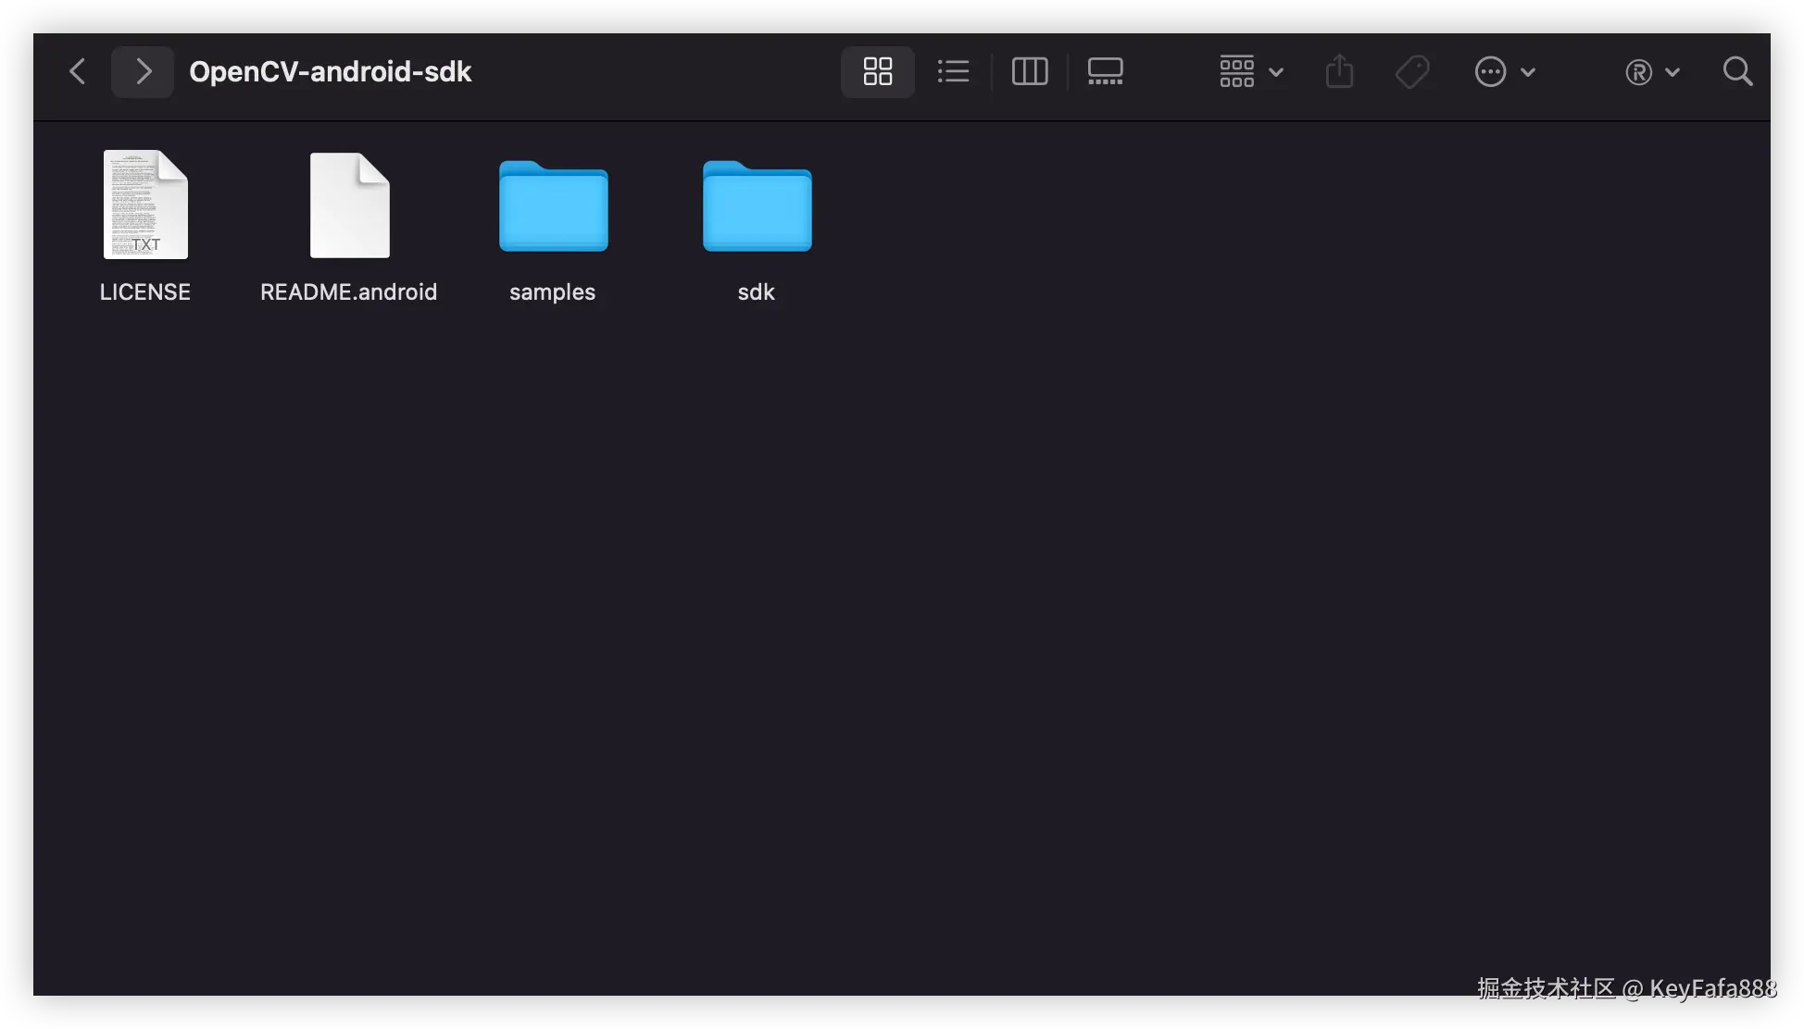
Task: Select the sdk folder
Action: 757,207
